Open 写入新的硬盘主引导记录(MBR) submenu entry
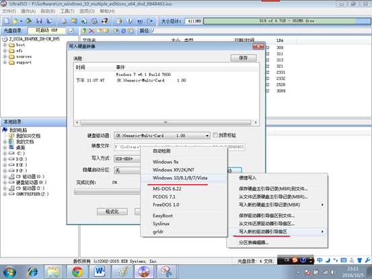 pos(277,204)
